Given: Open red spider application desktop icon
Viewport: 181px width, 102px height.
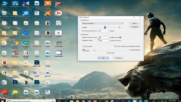Looking at the screenshot, I should point(59,34).
